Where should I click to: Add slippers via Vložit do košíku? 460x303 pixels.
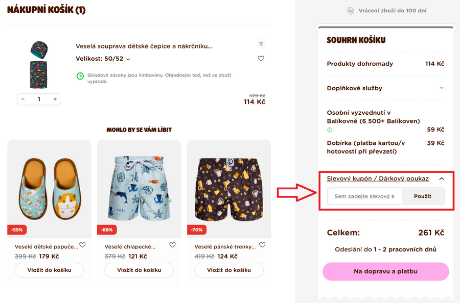tap(49, 270)
